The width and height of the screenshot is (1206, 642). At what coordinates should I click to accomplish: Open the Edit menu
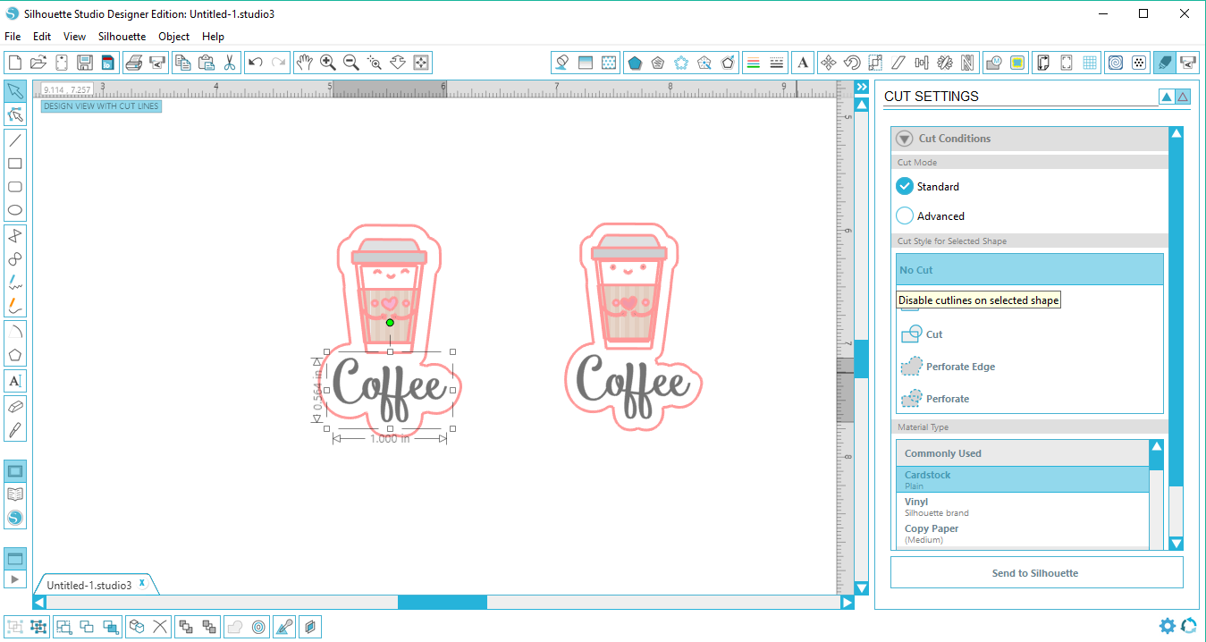[x=42, y=37]
